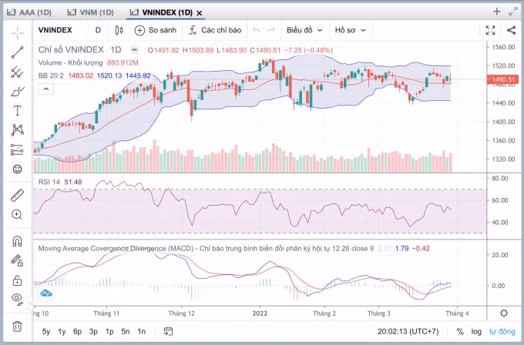
Task: Expand the Hồ sơ dropdown
Action: [x=350, y=30]
